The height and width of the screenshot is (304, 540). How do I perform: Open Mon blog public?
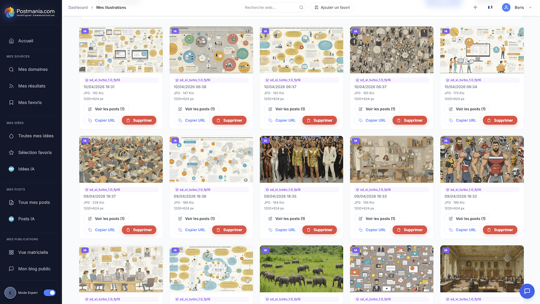point(30,269)
